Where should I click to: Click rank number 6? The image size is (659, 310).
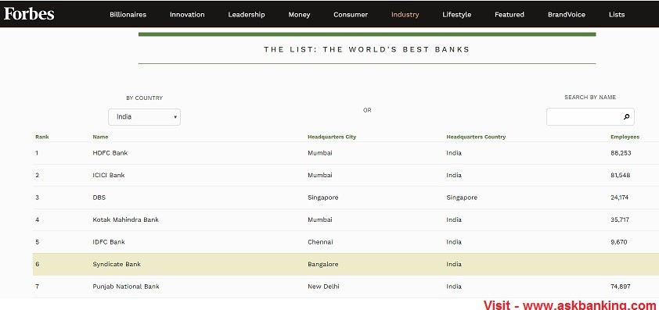coord(37,264)
